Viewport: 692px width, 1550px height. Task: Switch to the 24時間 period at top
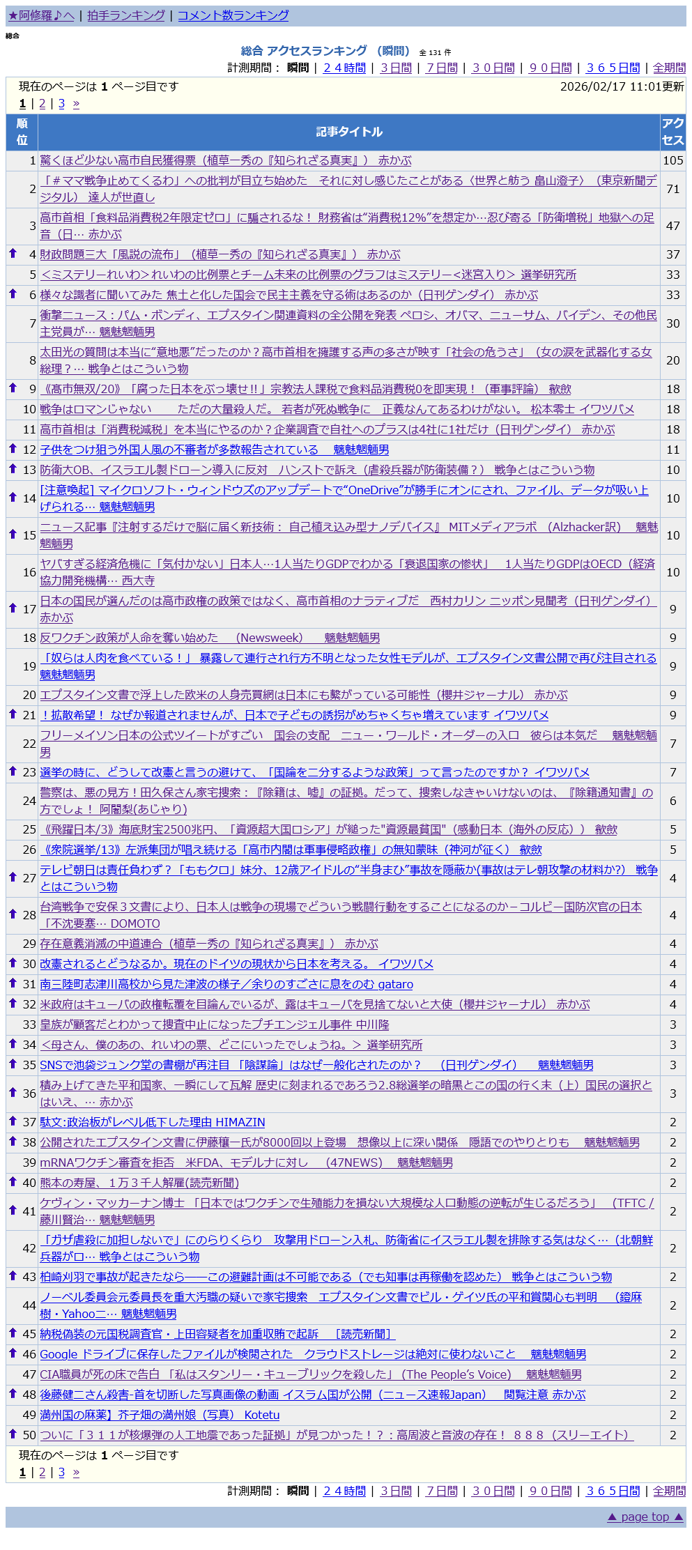[344, 68]
